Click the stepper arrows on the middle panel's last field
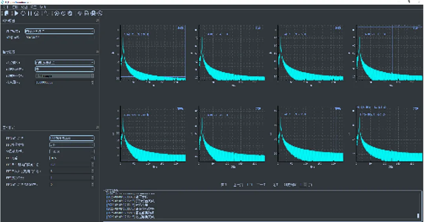 (x=93, y=83)
